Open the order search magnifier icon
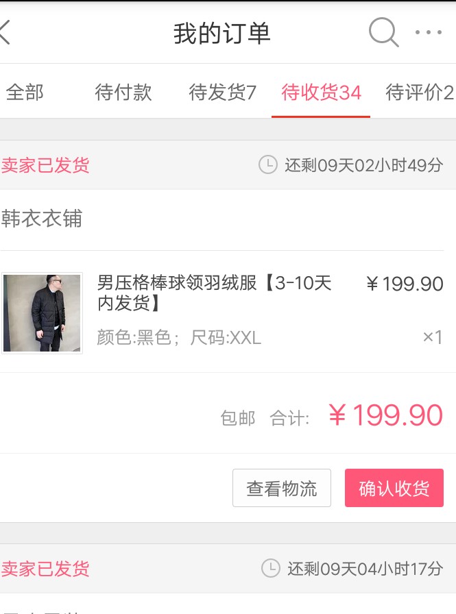 point(383,32)
